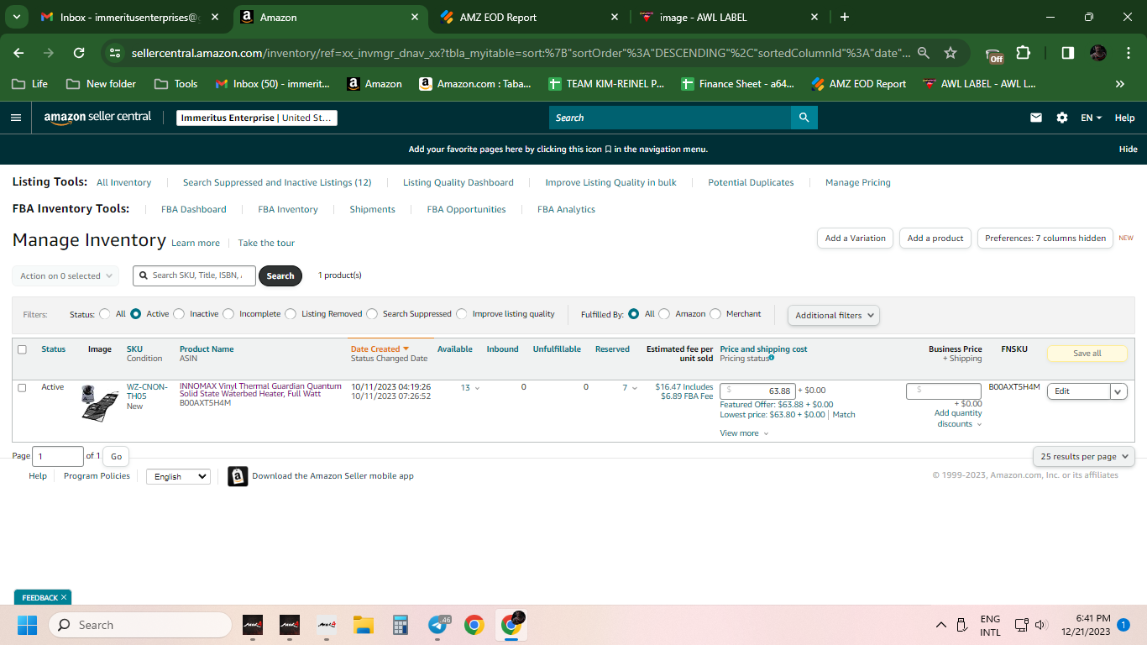Expand the Additional filters dropdown
Screen dimensions: 1147x645
(x=834, y=315)
